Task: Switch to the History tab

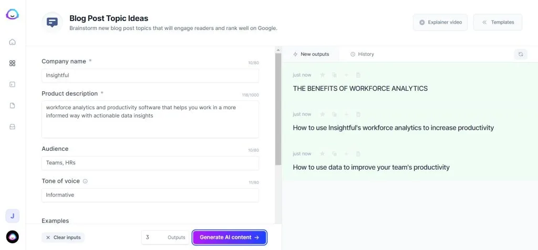Action: 363,54
